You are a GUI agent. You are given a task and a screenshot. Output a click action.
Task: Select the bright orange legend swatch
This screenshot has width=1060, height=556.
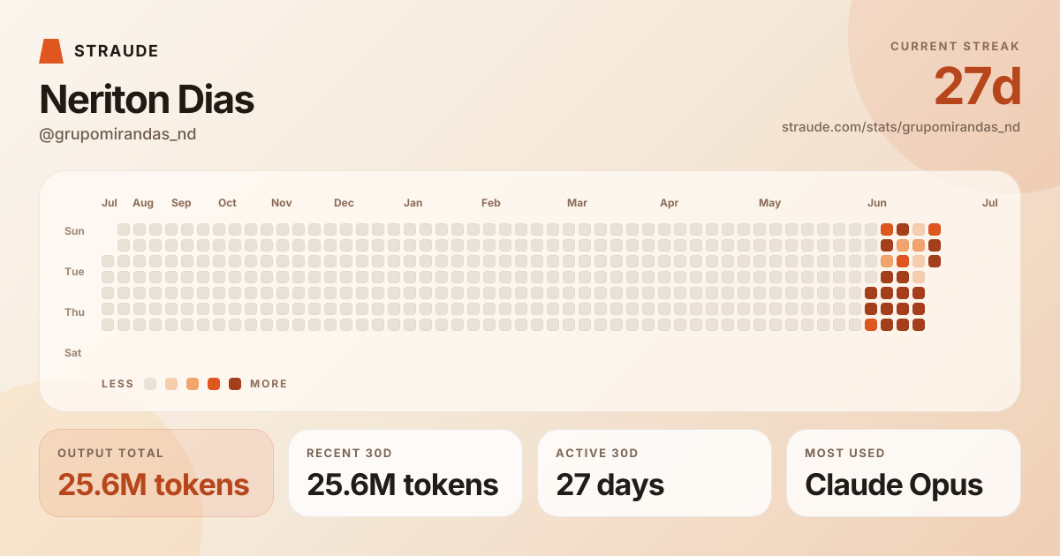214,384
